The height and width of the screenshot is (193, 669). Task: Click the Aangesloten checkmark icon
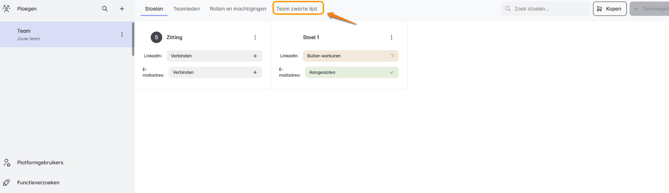392,72
